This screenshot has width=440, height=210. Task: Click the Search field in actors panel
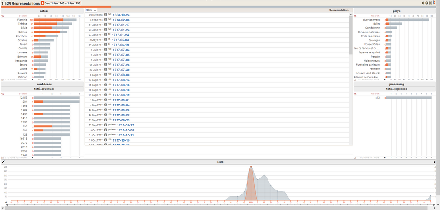22,16
